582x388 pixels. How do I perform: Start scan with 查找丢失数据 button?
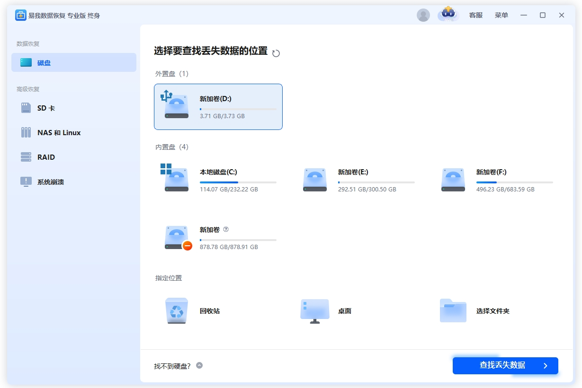coord(505,366)
